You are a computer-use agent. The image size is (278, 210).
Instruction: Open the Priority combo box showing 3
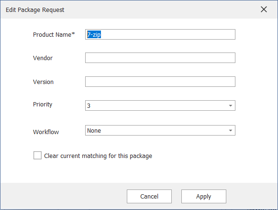[x=160, y=105]
